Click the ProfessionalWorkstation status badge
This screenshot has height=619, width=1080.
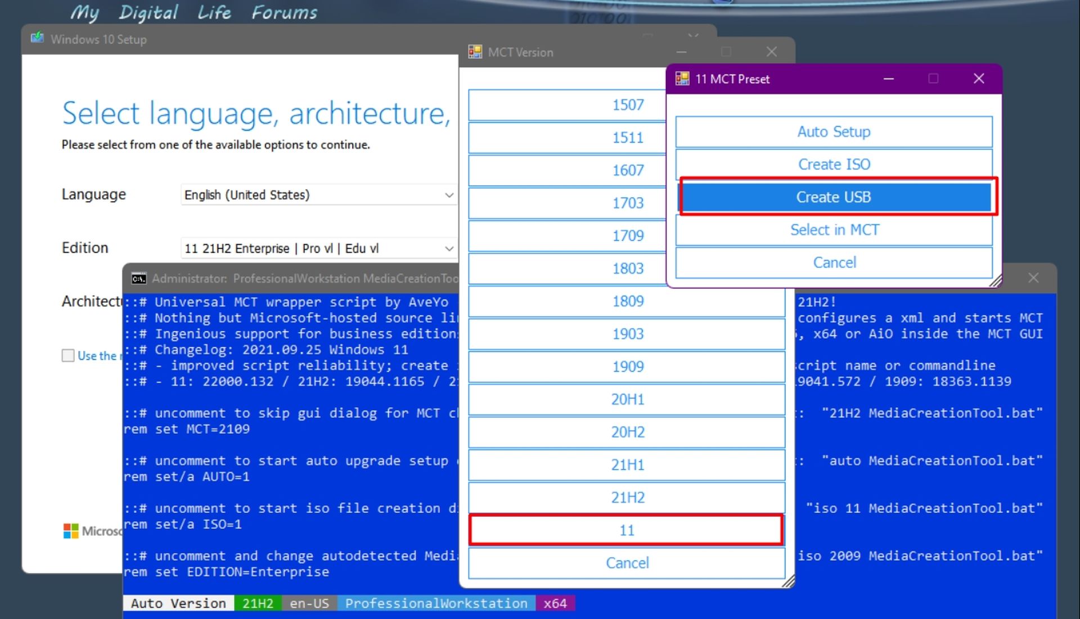(436, 603)
